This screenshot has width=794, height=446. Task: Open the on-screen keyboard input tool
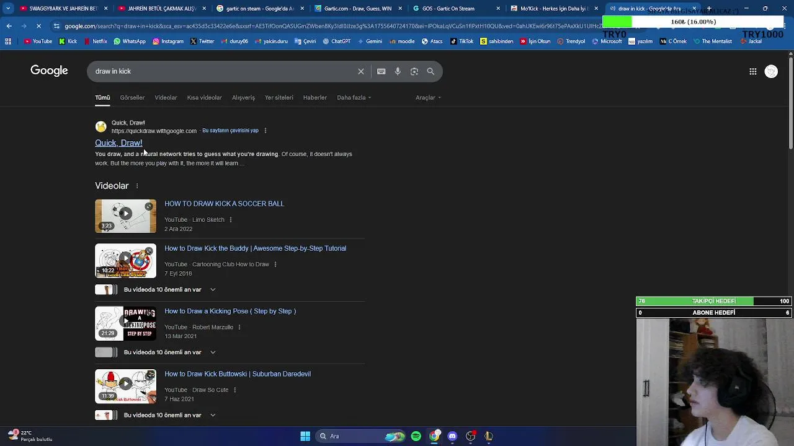381,71
